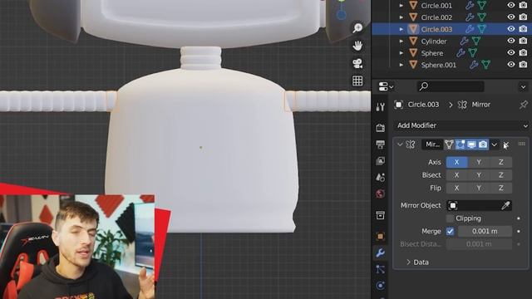Enable Axis Y mirror button

(x=479, y=162)
